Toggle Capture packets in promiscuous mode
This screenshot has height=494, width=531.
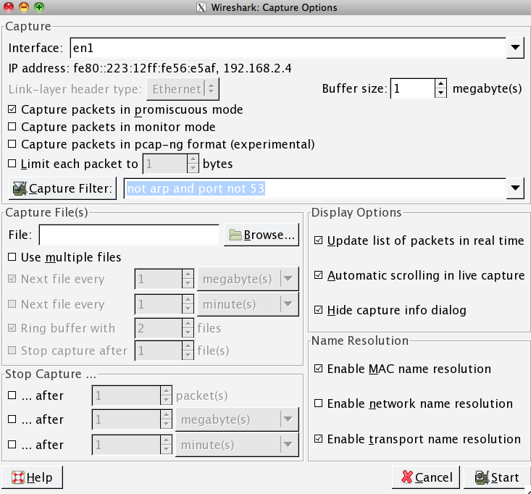click(12, 109)
